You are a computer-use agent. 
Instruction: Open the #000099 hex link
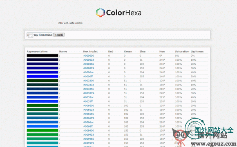pos(89,68)
